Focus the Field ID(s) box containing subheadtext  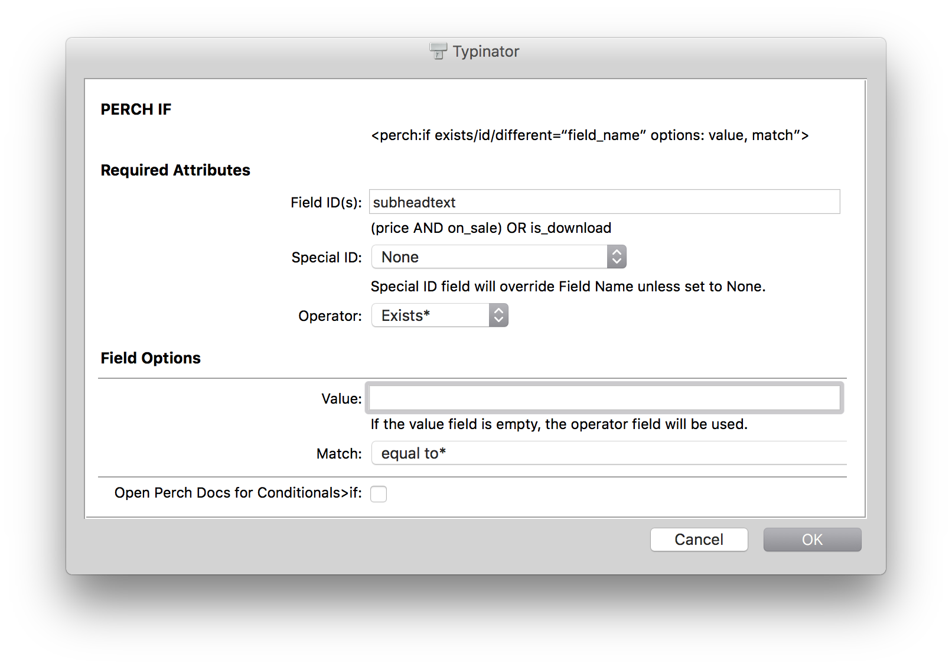point(604,202)
